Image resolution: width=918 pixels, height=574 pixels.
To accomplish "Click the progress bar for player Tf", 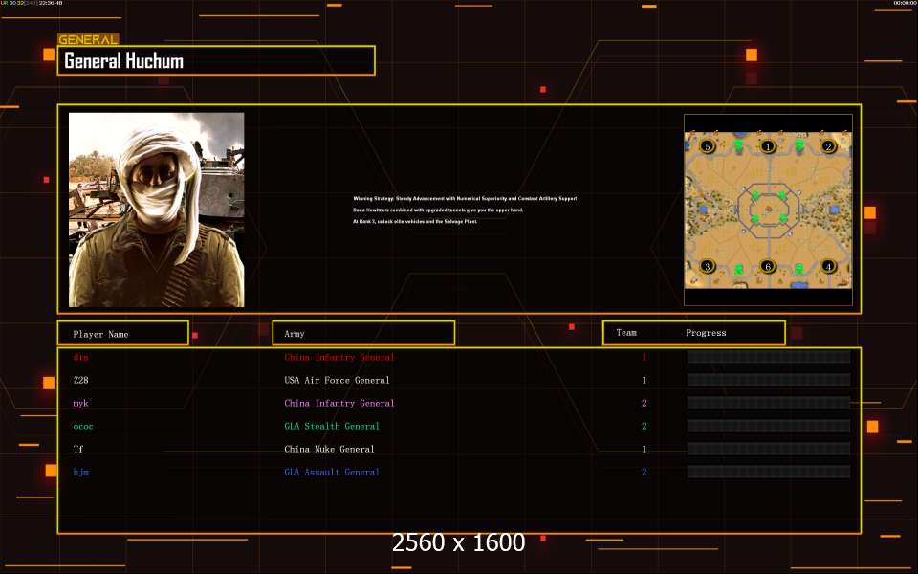I will 768,450.
